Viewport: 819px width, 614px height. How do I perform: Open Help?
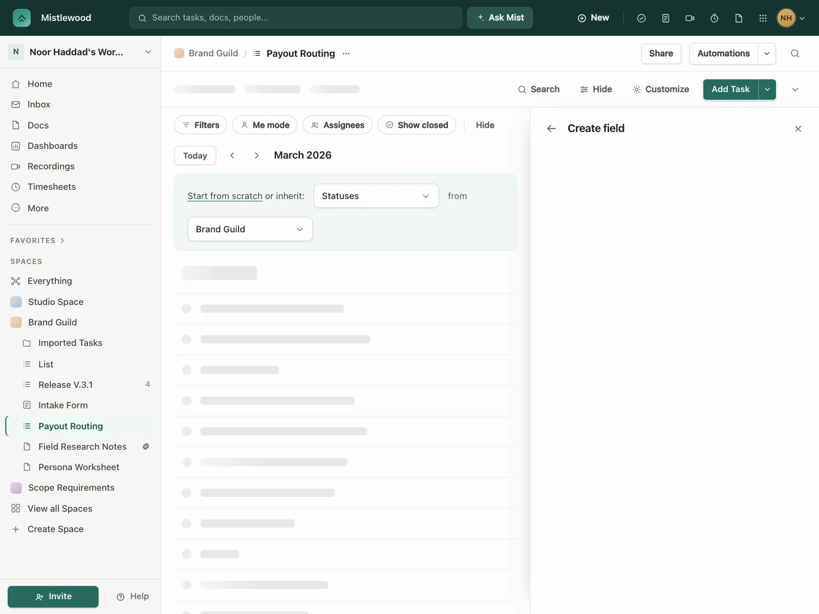[x=133, y=597]
